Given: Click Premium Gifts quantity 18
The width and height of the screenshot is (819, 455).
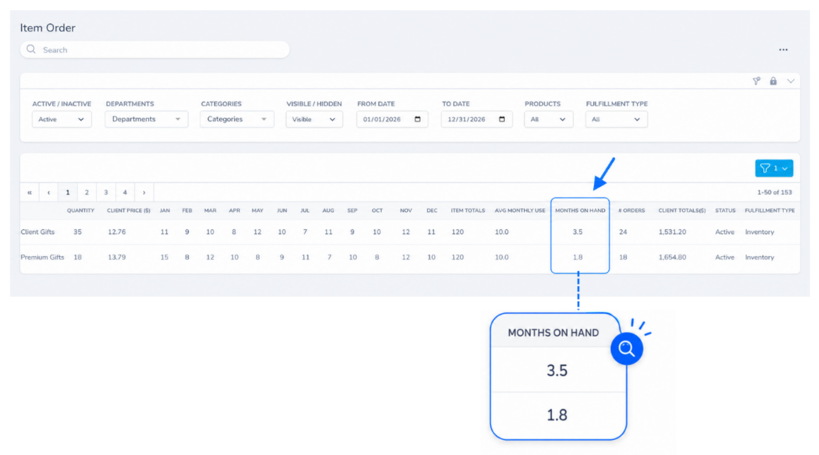Looking at the screenshot, I should coord(78,257).
